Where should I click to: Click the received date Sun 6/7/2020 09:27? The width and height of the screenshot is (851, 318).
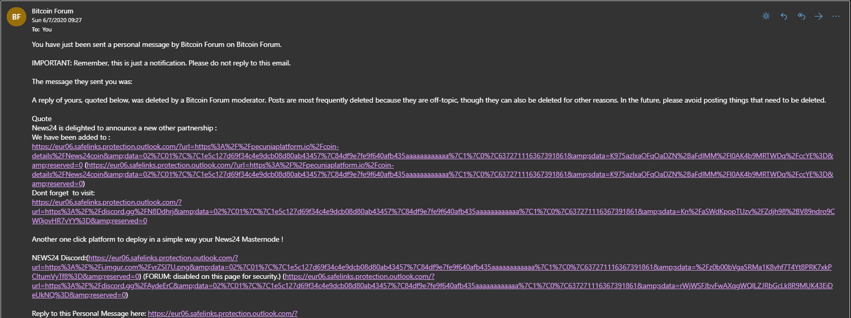click(57, 20)
